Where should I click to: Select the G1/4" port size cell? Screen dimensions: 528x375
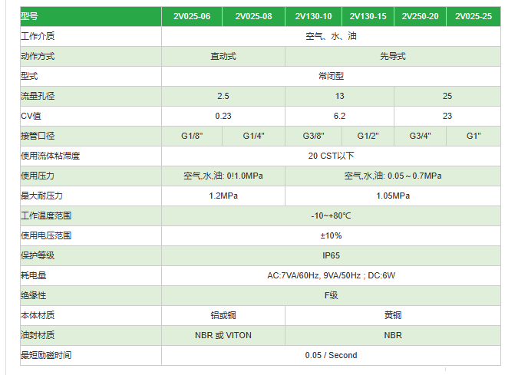253,136
